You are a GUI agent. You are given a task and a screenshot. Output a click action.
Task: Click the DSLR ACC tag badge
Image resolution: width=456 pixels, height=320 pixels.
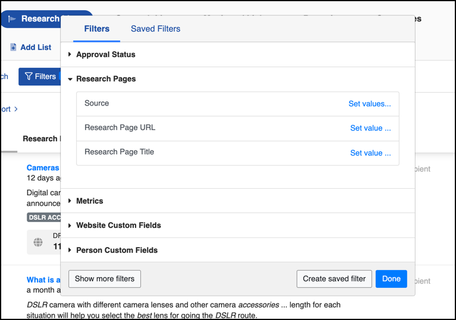(45, 217)
